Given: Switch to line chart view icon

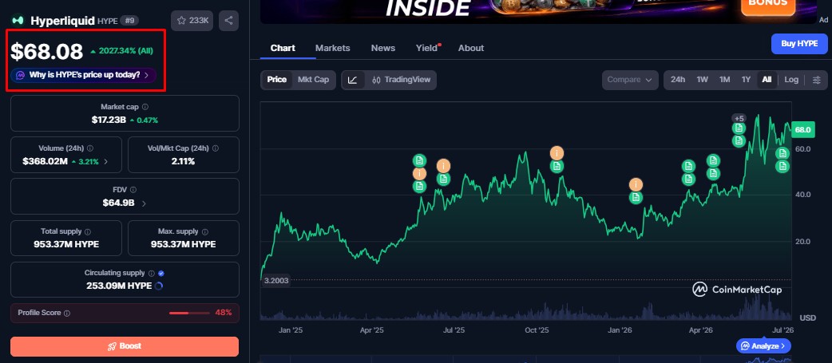Looking at the screenshot, I should click(352, 80).
